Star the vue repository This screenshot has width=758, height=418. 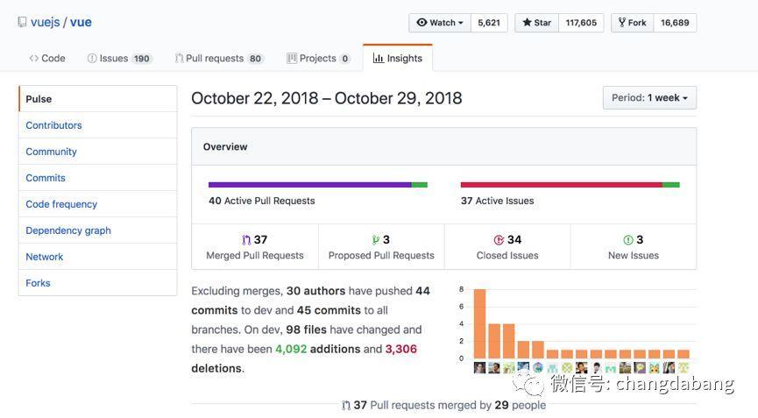click(536, 23)
